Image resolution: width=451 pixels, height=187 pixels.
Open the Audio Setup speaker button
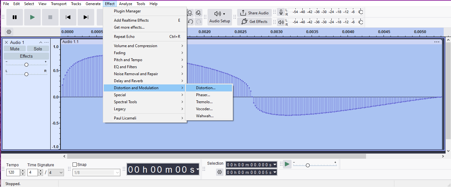(x=220, y=17)
